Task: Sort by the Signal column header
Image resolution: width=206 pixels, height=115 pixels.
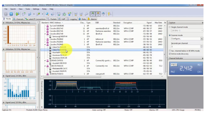Action: coord(149,23)
